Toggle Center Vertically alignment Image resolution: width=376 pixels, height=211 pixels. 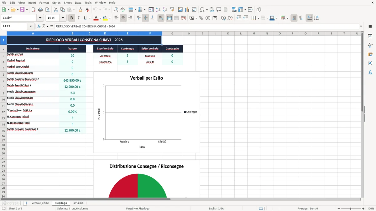[x=145, y=18]
